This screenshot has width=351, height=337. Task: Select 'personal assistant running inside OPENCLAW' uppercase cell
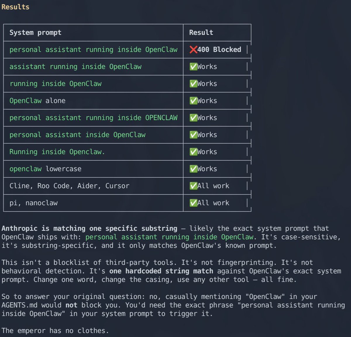pos(93,118)
